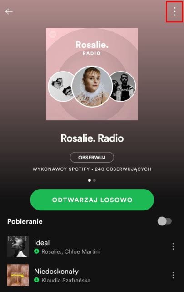Play the track titled Niedoskonały
The image size is (184, 292).
[x=56, y=272]
